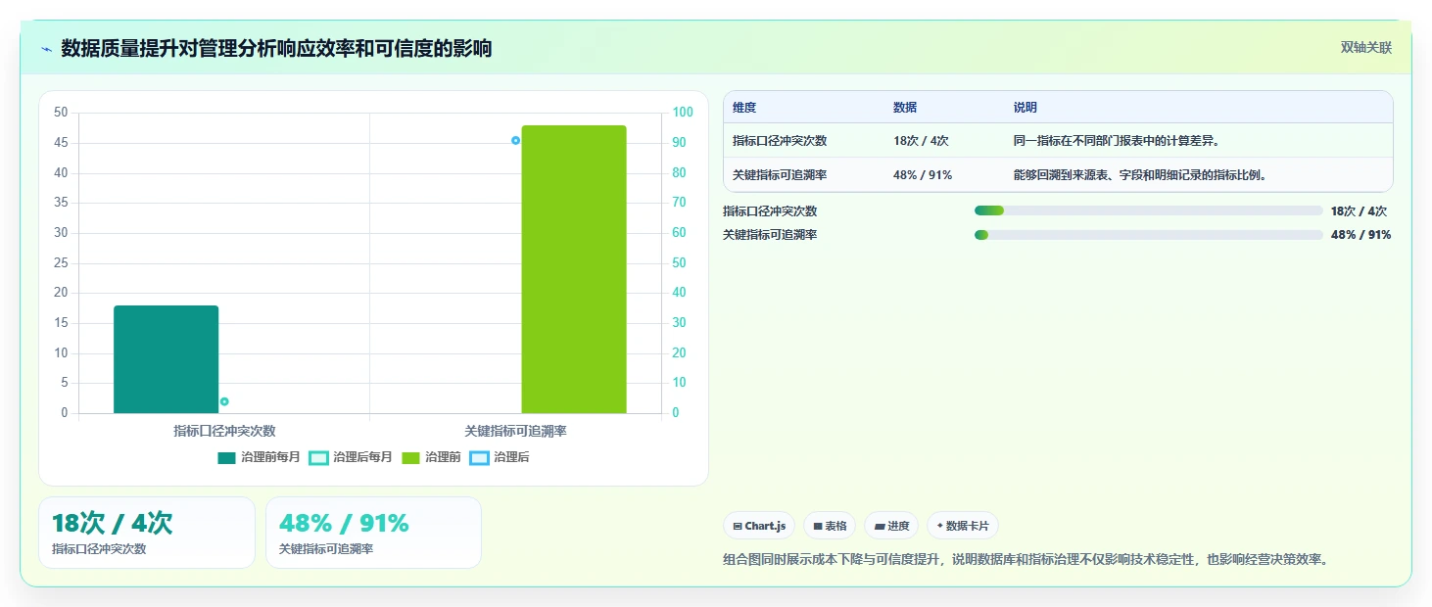Click table cell 18次 / 4次

[x=921, y=141]
